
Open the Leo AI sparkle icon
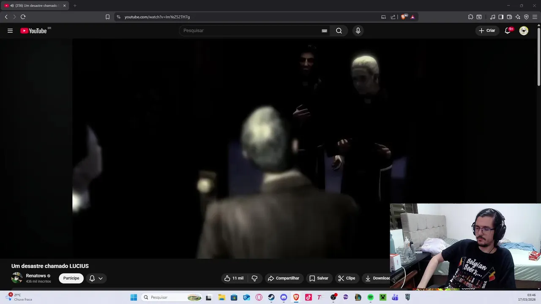[518, 17]
